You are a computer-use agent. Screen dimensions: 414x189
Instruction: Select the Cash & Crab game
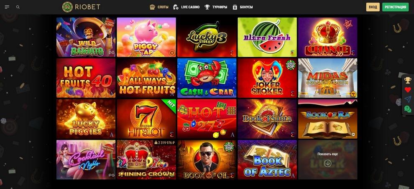click(x=207, y=78)
